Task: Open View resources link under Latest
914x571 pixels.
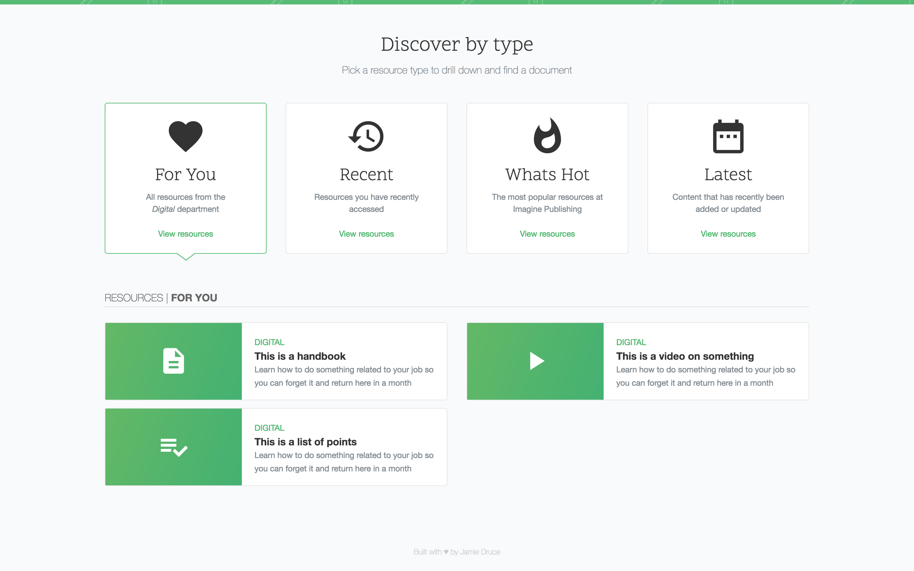Action: (x=728, y=234)
